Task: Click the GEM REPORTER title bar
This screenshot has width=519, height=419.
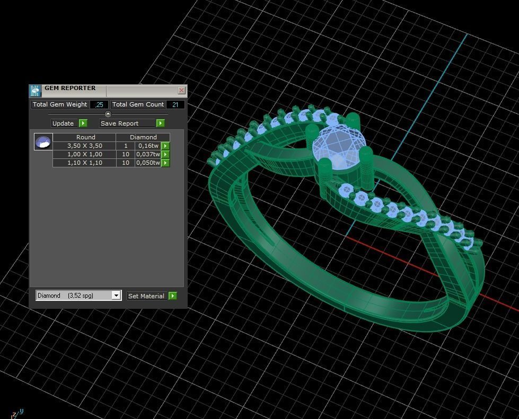Action: coord(108,90)
